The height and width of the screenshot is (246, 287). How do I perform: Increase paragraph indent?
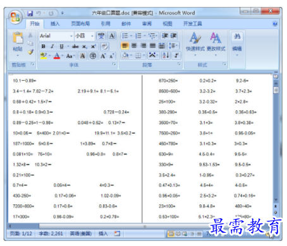pyautogui.click(x=173, y=36)
